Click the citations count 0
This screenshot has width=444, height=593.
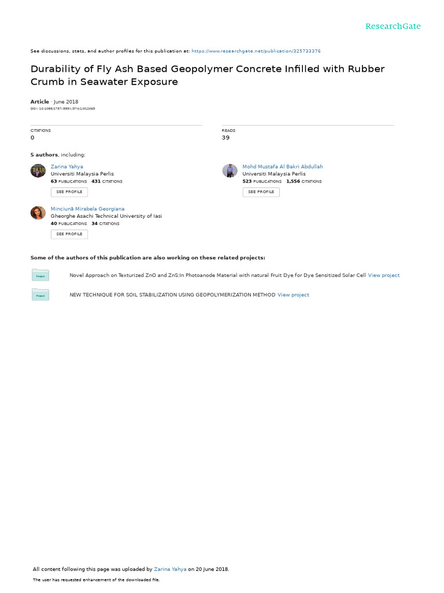[x=32, y=138]
